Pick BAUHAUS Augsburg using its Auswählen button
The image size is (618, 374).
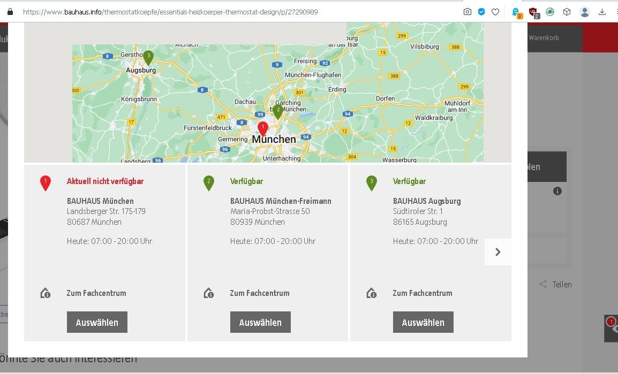pos(423,322)
